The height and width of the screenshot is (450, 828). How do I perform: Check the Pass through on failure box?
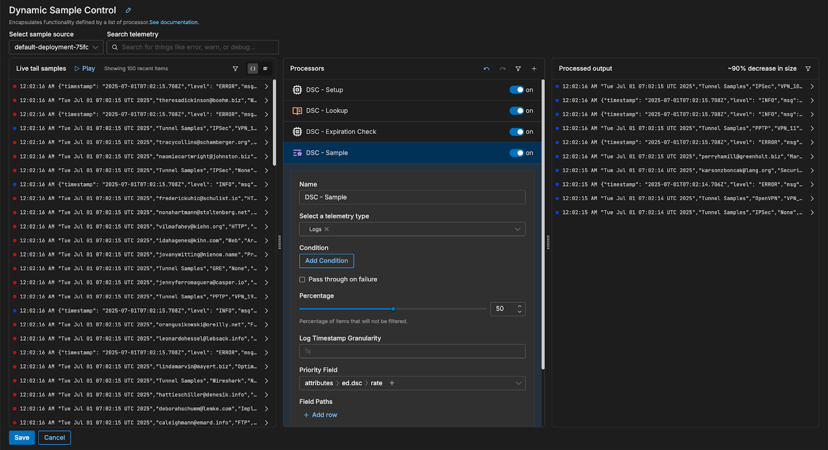point(302,279)
